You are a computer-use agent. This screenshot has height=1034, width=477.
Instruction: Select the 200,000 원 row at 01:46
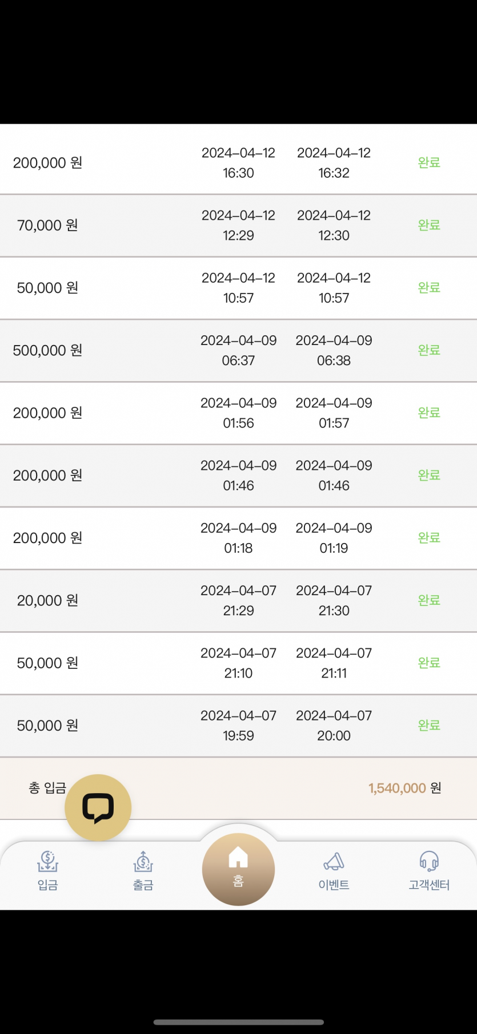(48, 476)
